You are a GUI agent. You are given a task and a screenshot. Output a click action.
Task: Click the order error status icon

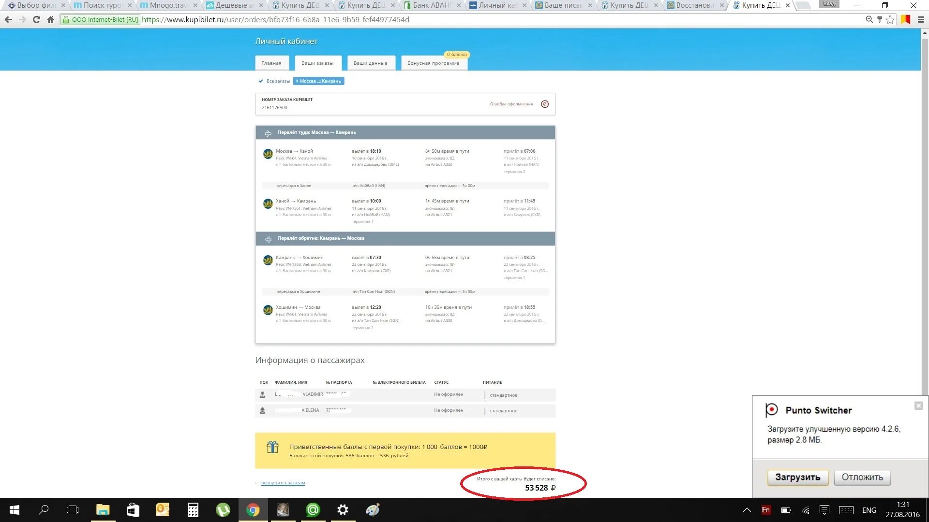545,104
